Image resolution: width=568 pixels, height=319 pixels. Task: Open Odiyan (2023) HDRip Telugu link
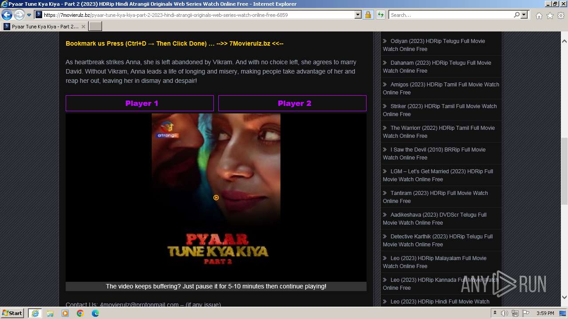pos(434,45)
